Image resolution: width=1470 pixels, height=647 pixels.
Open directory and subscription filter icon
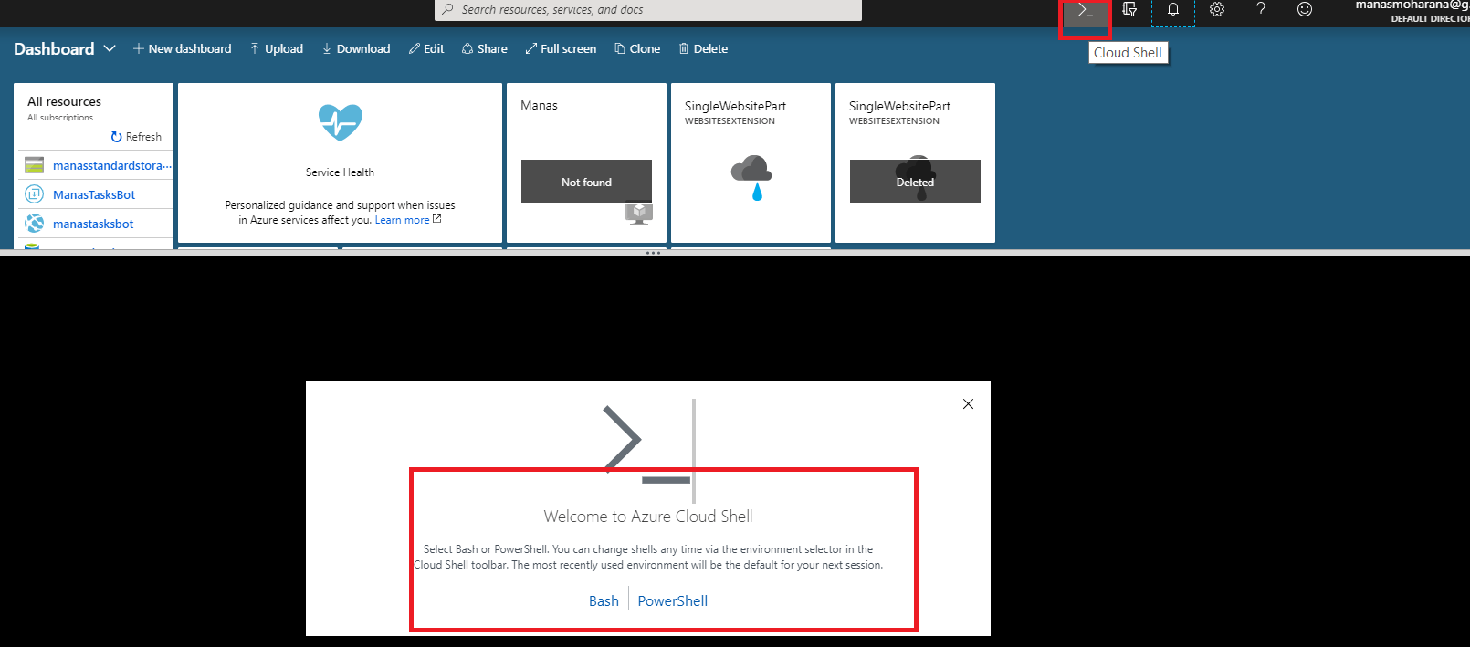(1129, 9)
